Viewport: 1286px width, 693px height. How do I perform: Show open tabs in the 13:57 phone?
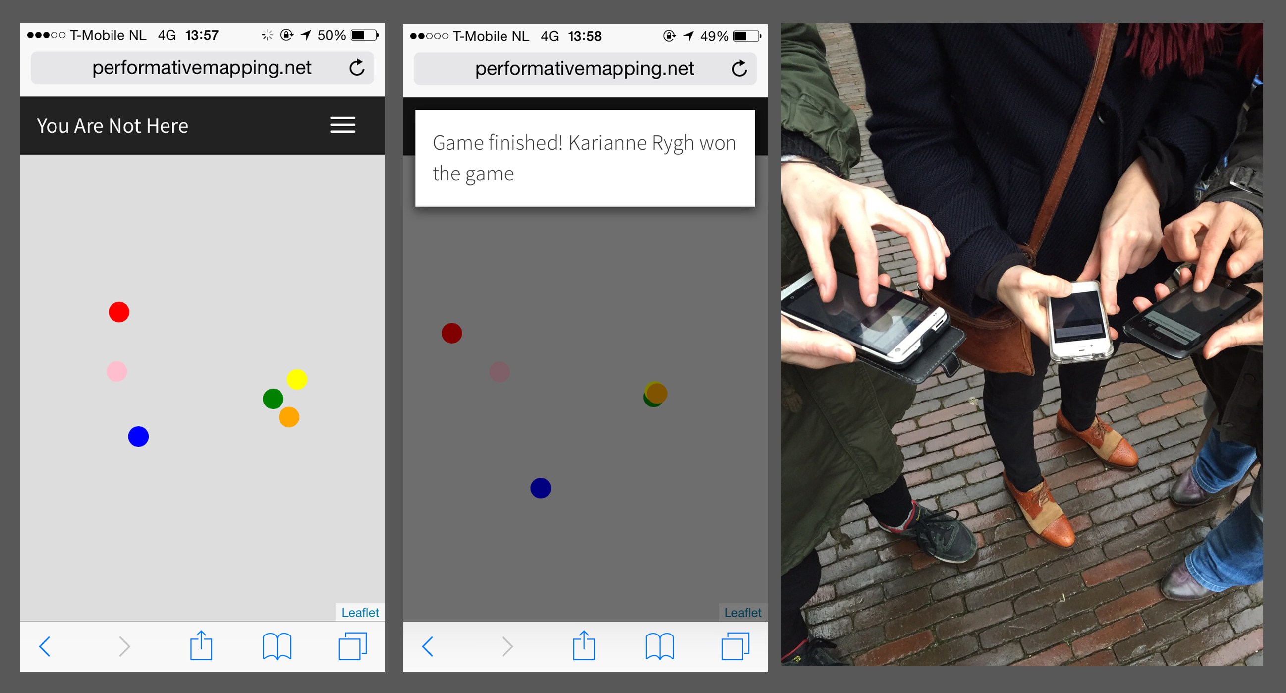pos(352,646)
